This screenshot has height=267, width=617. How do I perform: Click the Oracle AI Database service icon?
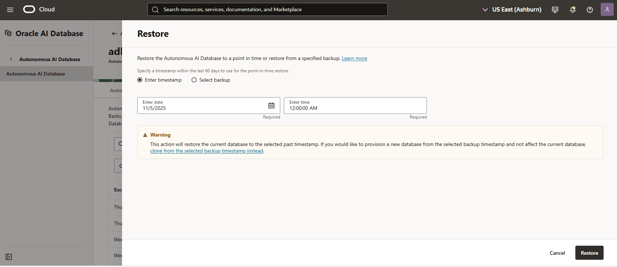(8, 33)
